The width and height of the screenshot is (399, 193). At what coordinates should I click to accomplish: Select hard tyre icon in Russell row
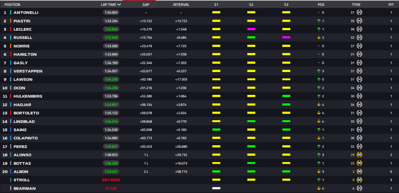coord(360,38)
